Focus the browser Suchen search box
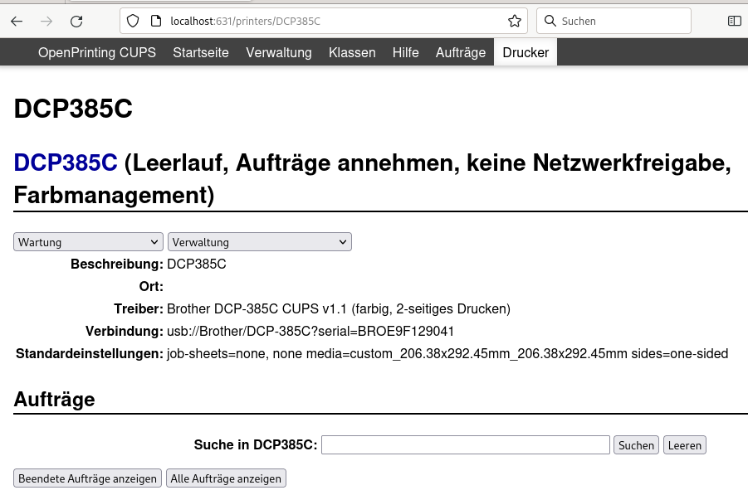Screen dimensions: 748x495 point(614,21)
